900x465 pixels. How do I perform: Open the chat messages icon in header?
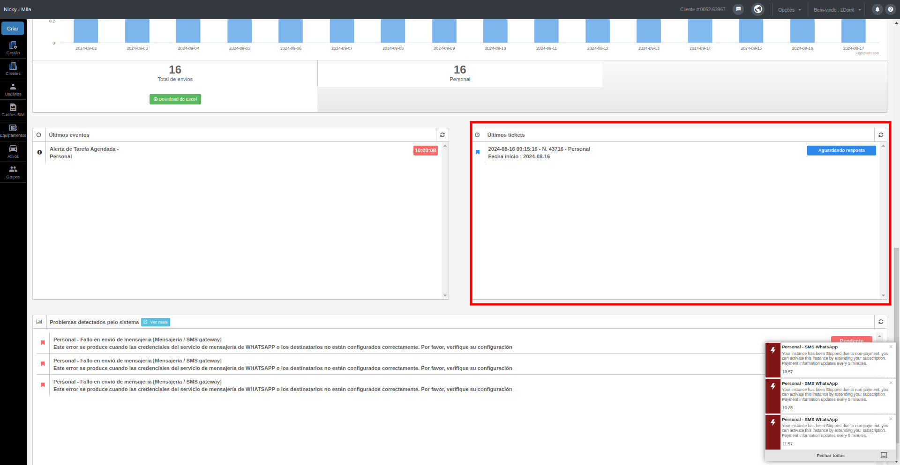pyautogui.click(x=738, y=9)
